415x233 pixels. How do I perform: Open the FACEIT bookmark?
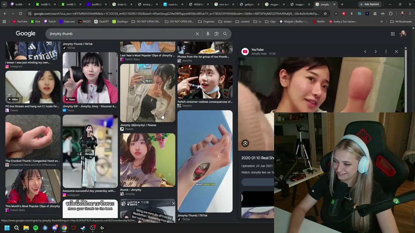tap(84, 22)
